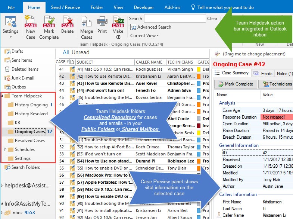Open the Notes (1) tab

tap(284, 73)
